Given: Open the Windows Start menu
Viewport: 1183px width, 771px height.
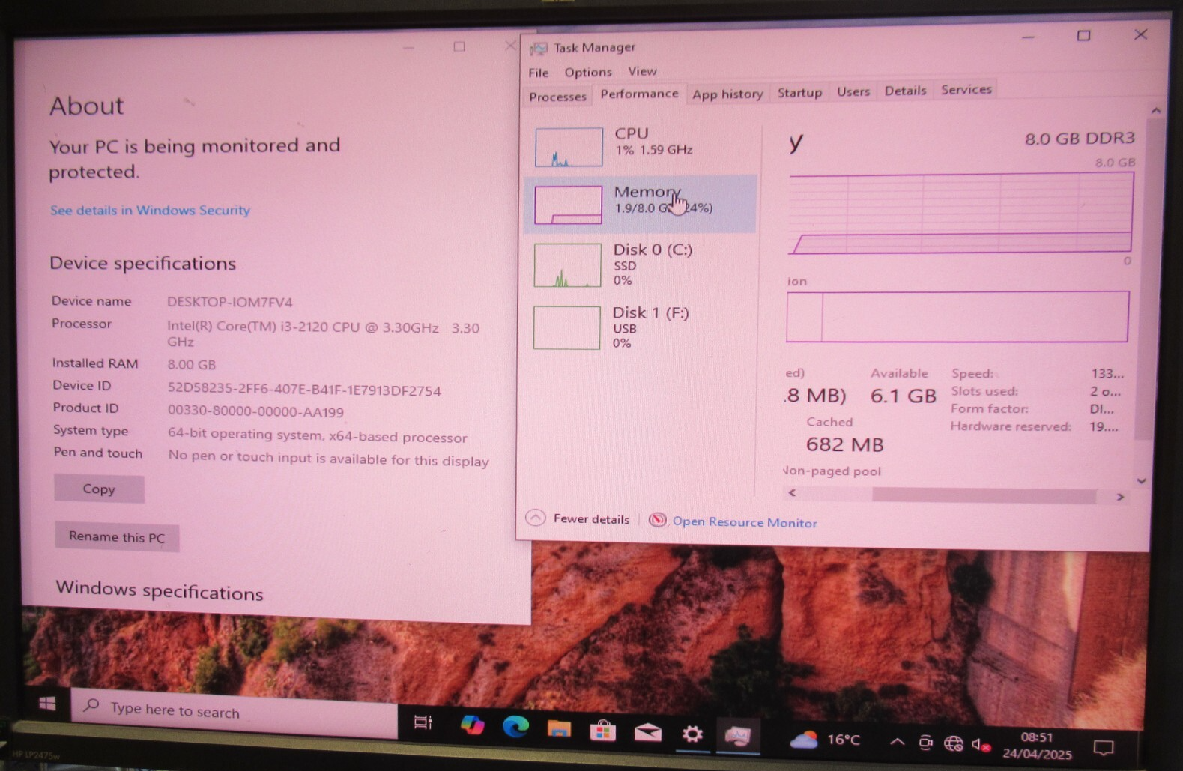Looking at the screenshot, I should (x=47, y=703).
